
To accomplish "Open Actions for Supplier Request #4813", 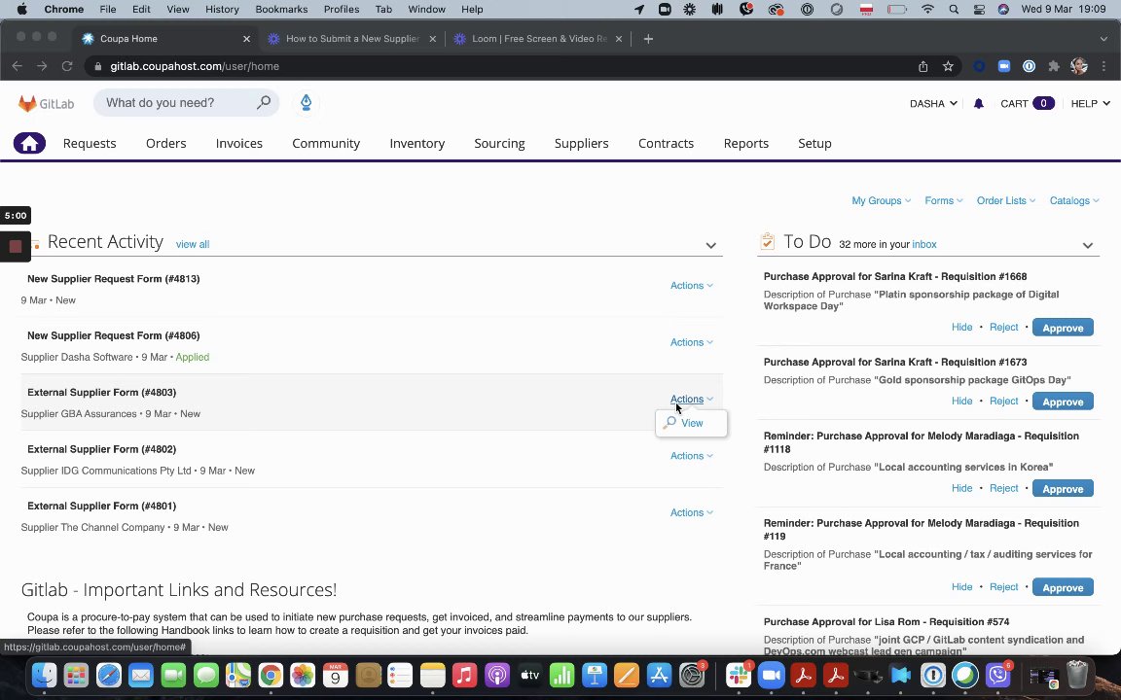I will tap(691, 286).
